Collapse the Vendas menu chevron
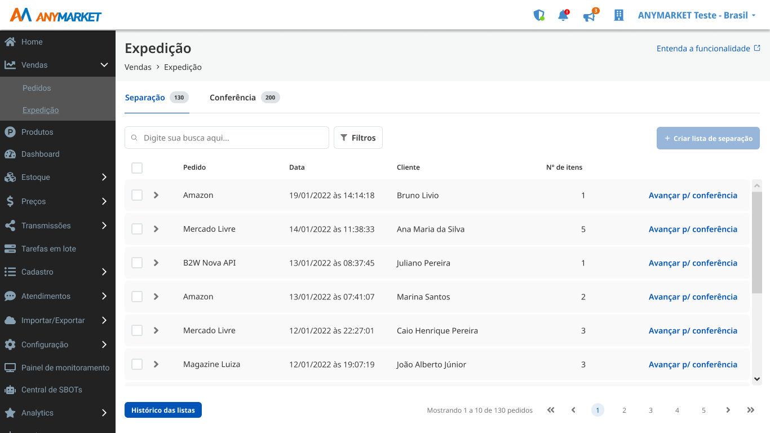 [x=104, y=65]
